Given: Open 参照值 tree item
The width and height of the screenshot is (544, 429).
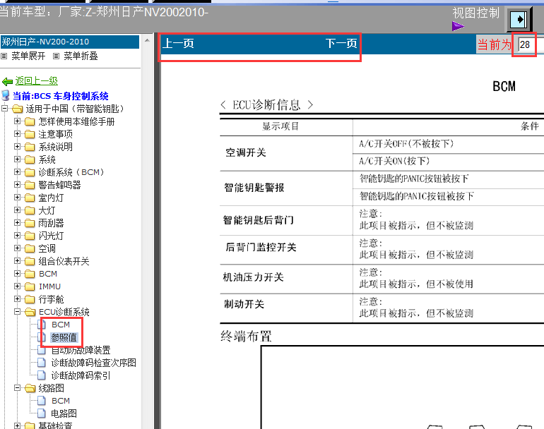Looking at the screenshot, I should pos(64,337).
